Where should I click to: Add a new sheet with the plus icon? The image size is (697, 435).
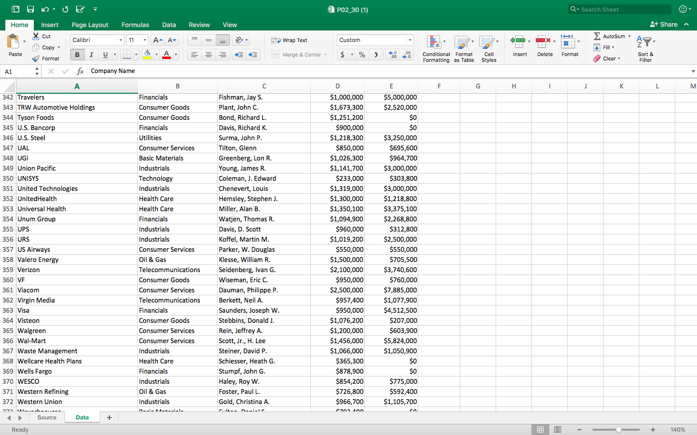click(x=109, y=418)
